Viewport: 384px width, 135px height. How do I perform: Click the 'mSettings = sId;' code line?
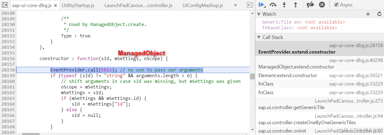[x=82, y=93]
